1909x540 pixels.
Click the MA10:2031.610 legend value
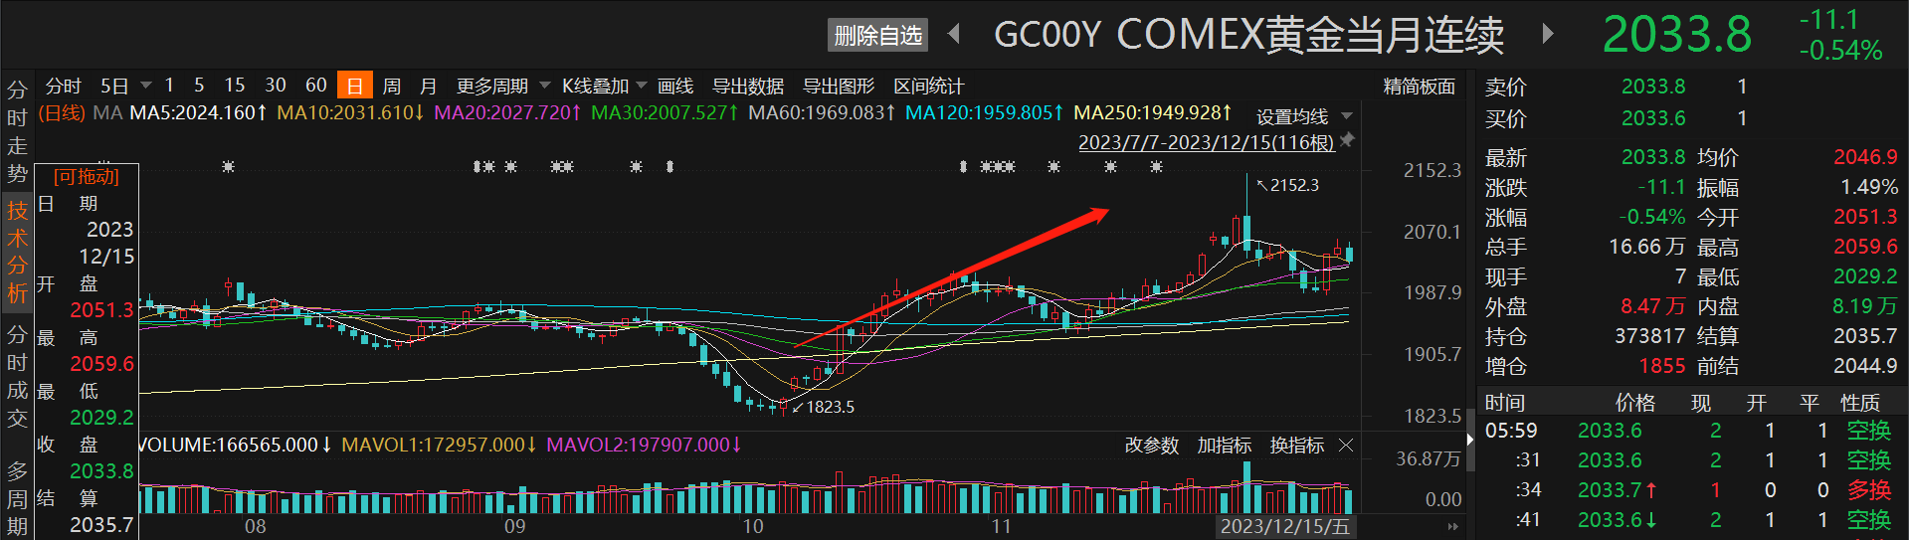pos(350,112)
